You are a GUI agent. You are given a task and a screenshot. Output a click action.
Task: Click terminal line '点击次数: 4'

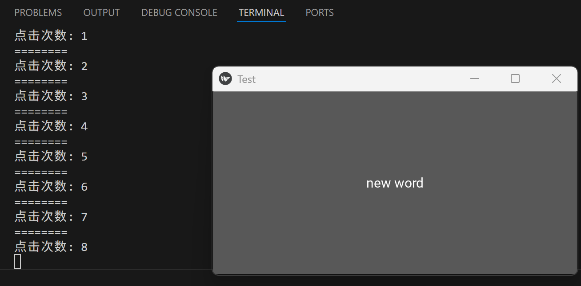pyautogui.click(x=51, y=126)
